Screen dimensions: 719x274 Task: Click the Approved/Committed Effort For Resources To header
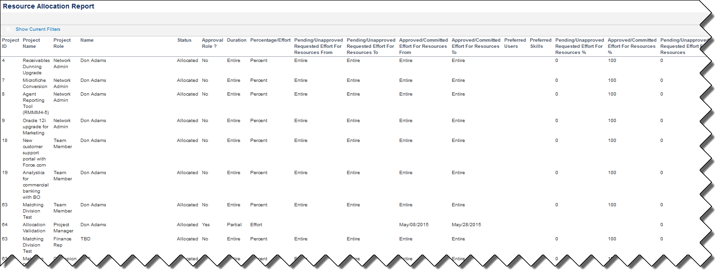[x=476, y=46]
